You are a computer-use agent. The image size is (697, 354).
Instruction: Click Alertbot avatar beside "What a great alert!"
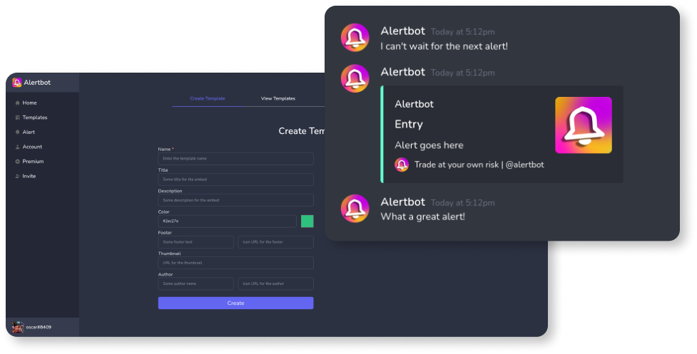(355, 209)
